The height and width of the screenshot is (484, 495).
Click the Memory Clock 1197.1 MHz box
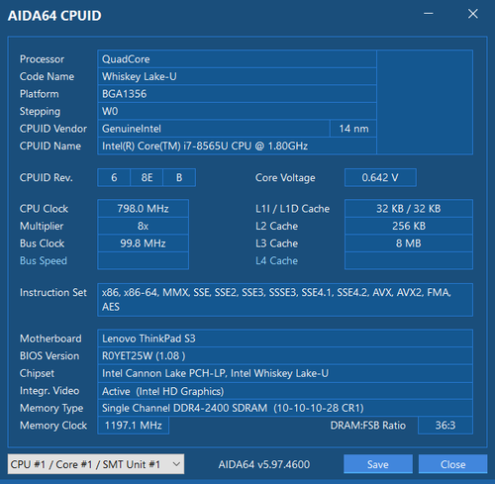134,426
